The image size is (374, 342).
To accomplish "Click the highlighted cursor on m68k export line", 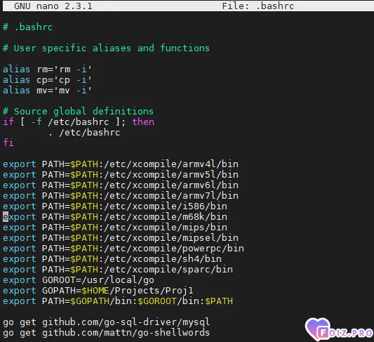I will tap(6, 217).
